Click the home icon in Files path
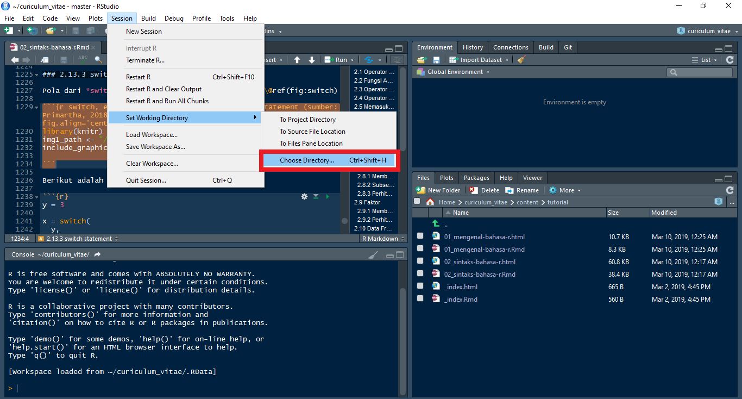 (430, 202)
